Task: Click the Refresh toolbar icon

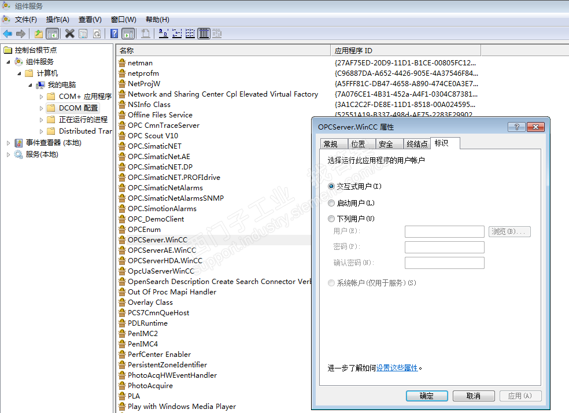Action: (x=97, y=34)
